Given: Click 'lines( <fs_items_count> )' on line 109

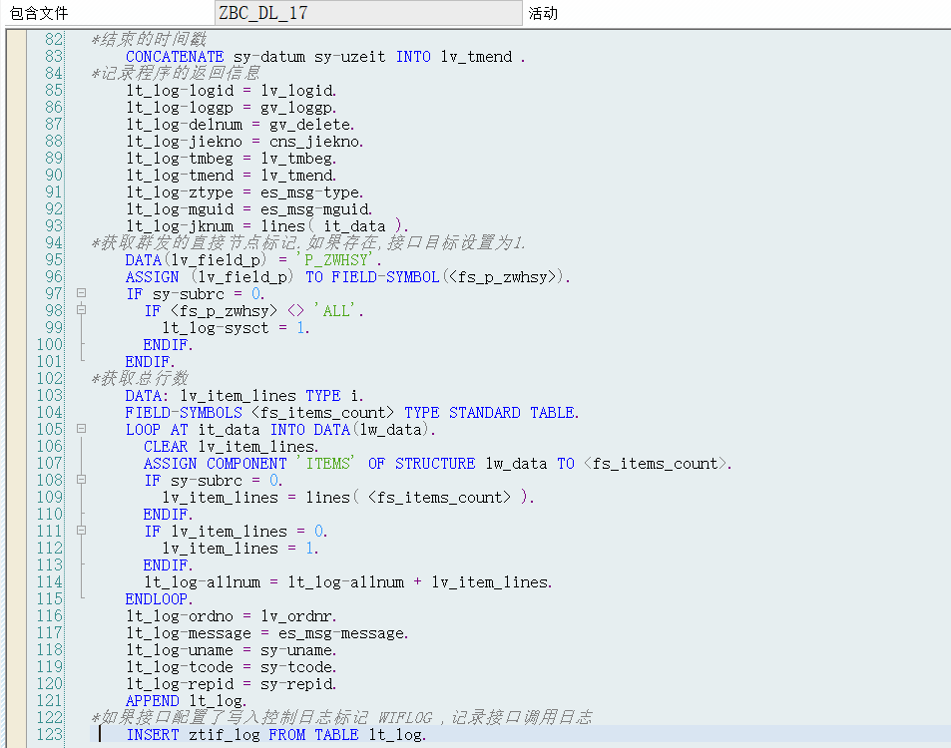Looking at the screenshot, I should 416,498.
